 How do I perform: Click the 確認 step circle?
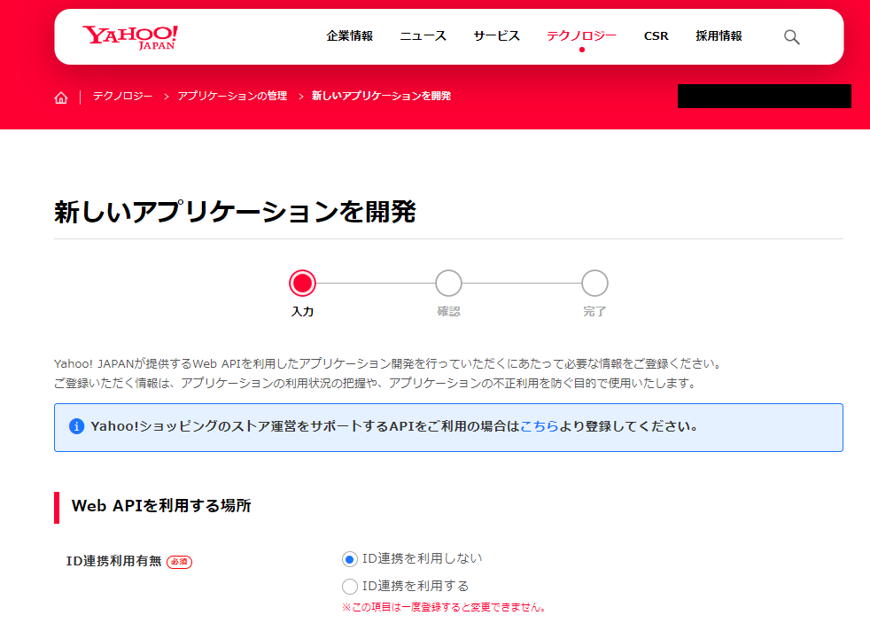pos(448,284)
